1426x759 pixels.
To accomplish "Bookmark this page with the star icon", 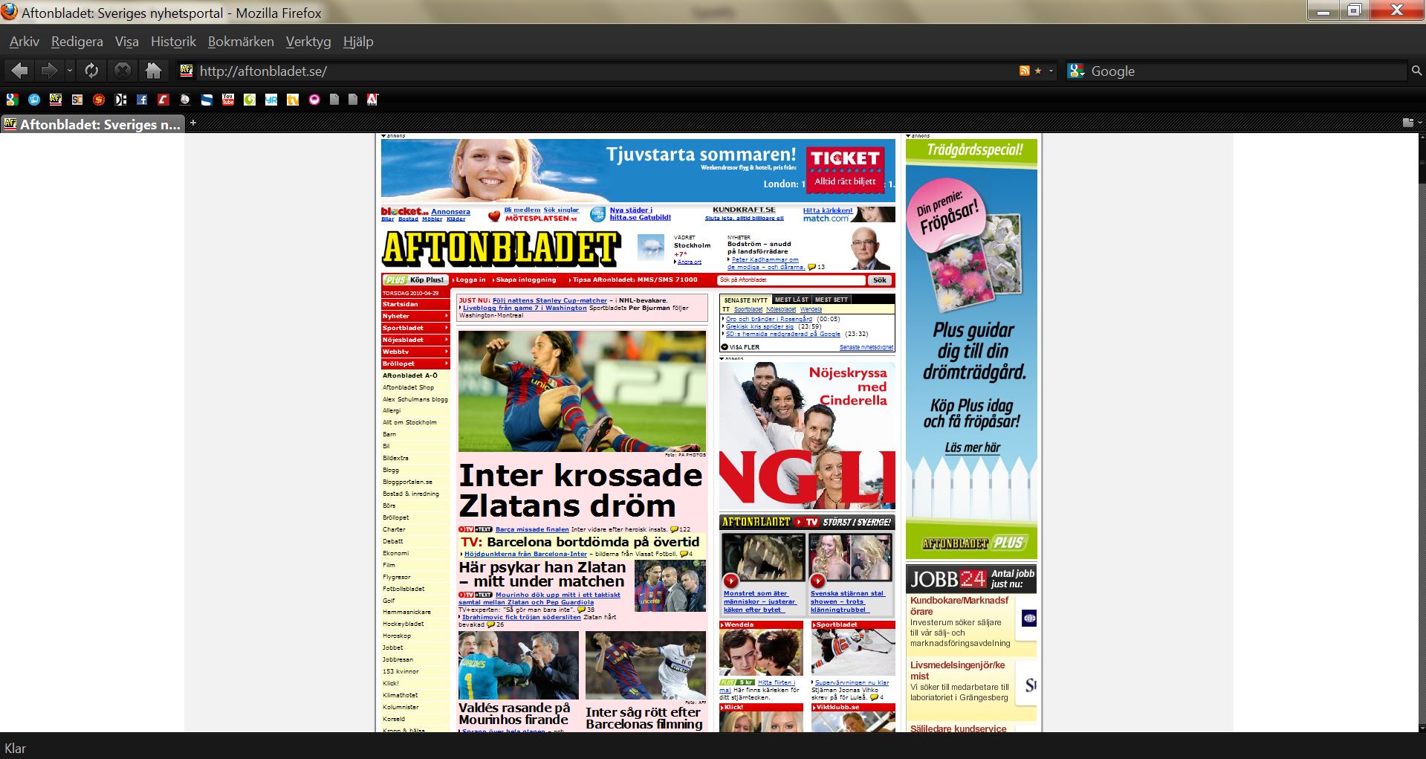I will point(1038,71).
